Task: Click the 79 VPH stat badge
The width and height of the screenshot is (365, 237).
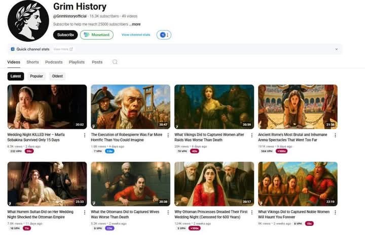Action: [182, 151]
